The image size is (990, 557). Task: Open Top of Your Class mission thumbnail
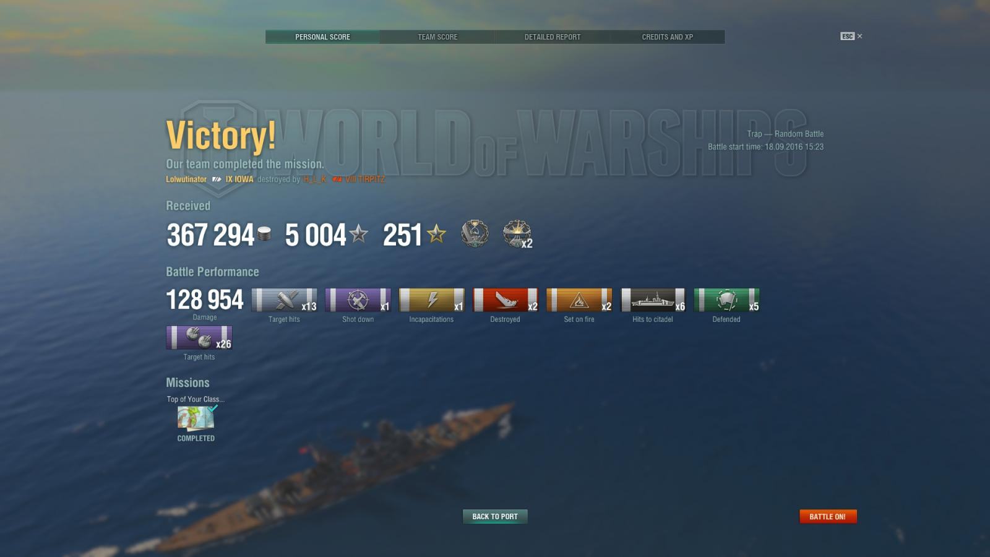pyautogui.click(x=196, y=418)
